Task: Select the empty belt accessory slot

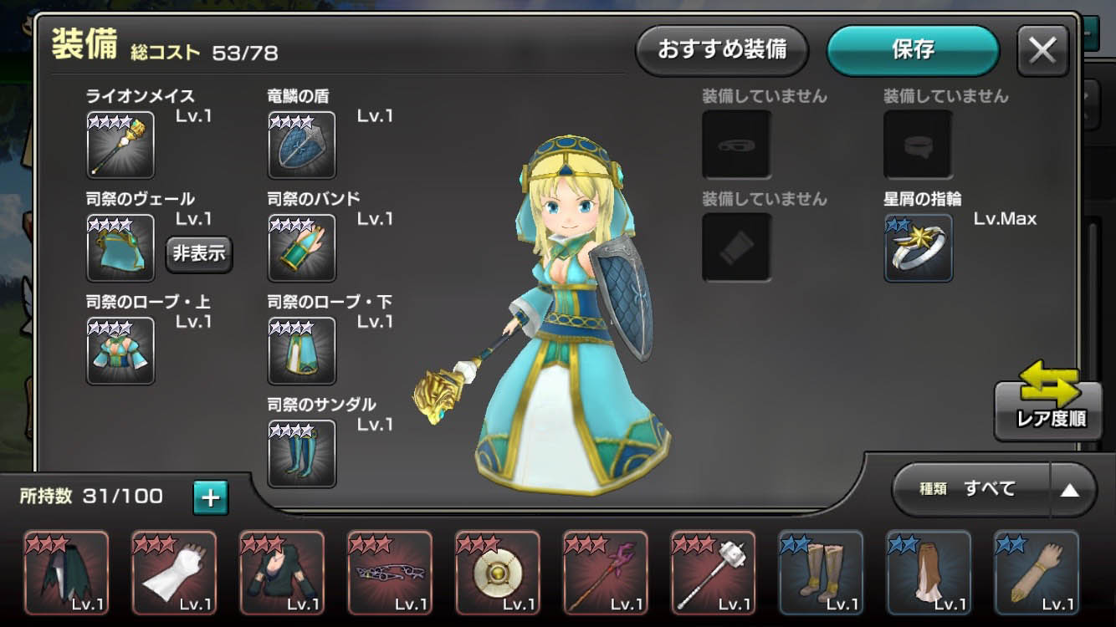Action: (919, 145)
